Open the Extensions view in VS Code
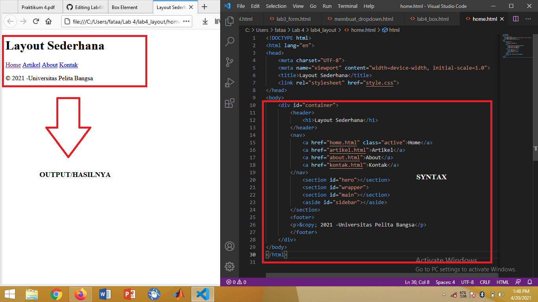This screenshot has width=538, height=302. coord(230,103)
